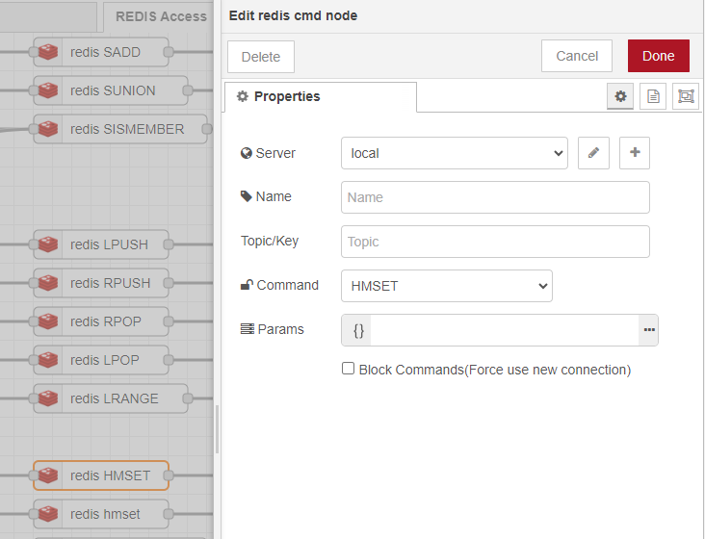The width and height of the screenshot is (705, 539).
Task: Select the redis LPOP node icon
Action: [x=48, y=360]
